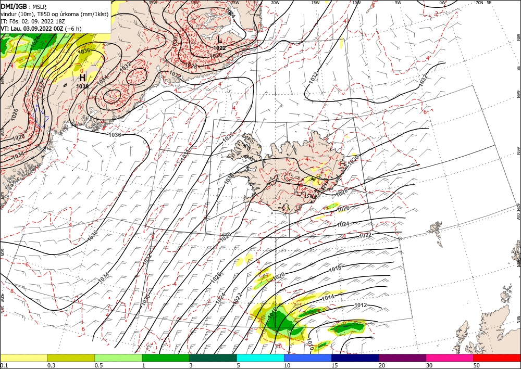Screen dimensions: 521x369
Task: Click the 25W longitude label
Action: pyautogui.click(x=235, y=3)
